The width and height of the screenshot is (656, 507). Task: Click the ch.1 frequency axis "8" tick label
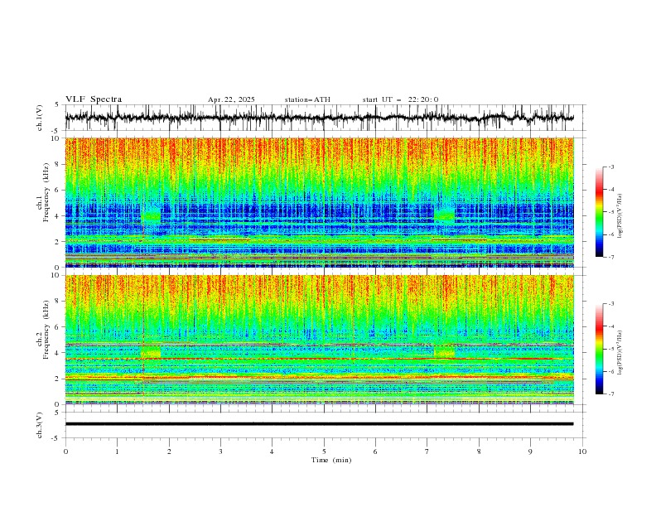[x=59, y=164]
